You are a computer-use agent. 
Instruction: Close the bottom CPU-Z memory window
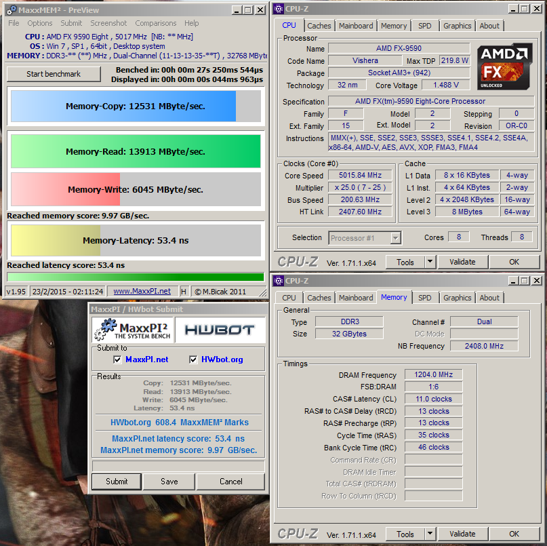[537, 281]
